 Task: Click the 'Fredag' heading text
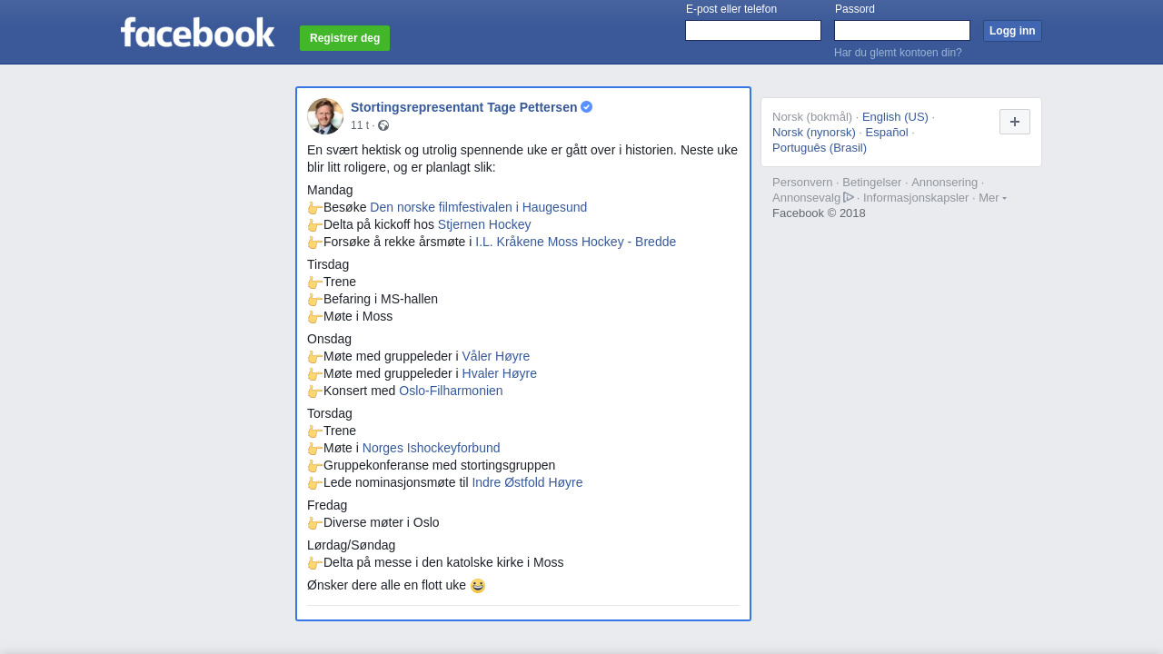(x=327, y=505)
